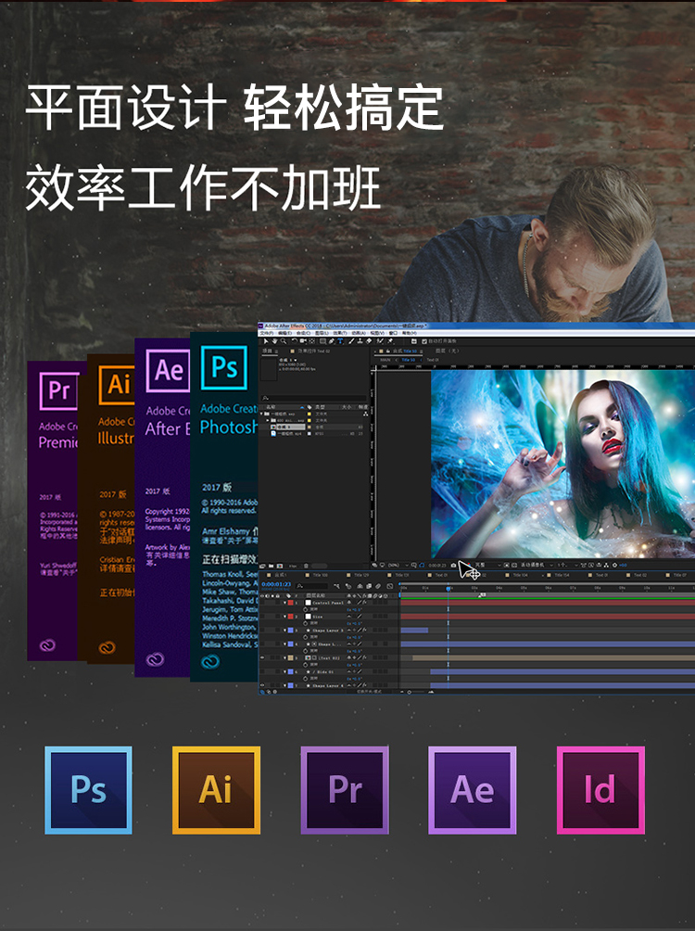Select the Puppet Pin tool
The image size is (695, 931).
pyautogui.click(x=390, y=341)
